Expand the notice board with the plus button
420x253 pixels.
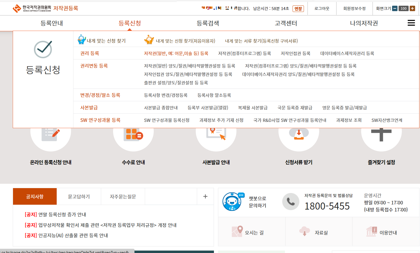(x=205, y=196)
